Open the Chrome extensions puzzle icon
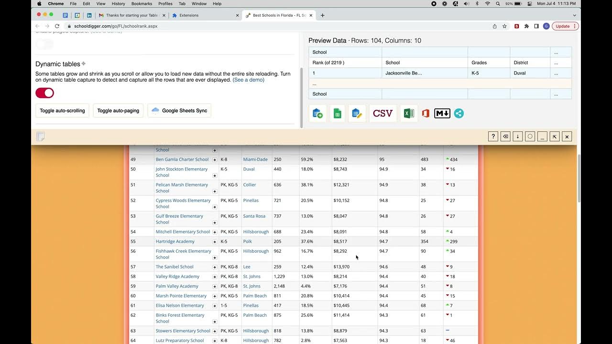Screen dimensions: 612x344 pyautogui.click(x=526, y=26)
